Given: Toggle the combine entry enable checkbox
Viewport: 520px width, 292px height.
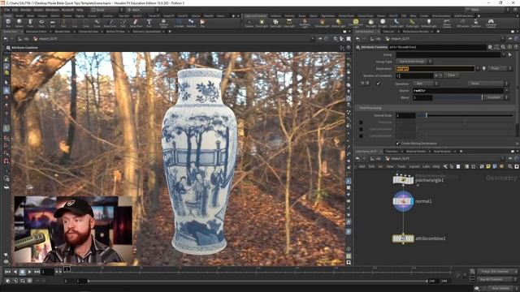Looking at the screenshot, I should [379, 84].
